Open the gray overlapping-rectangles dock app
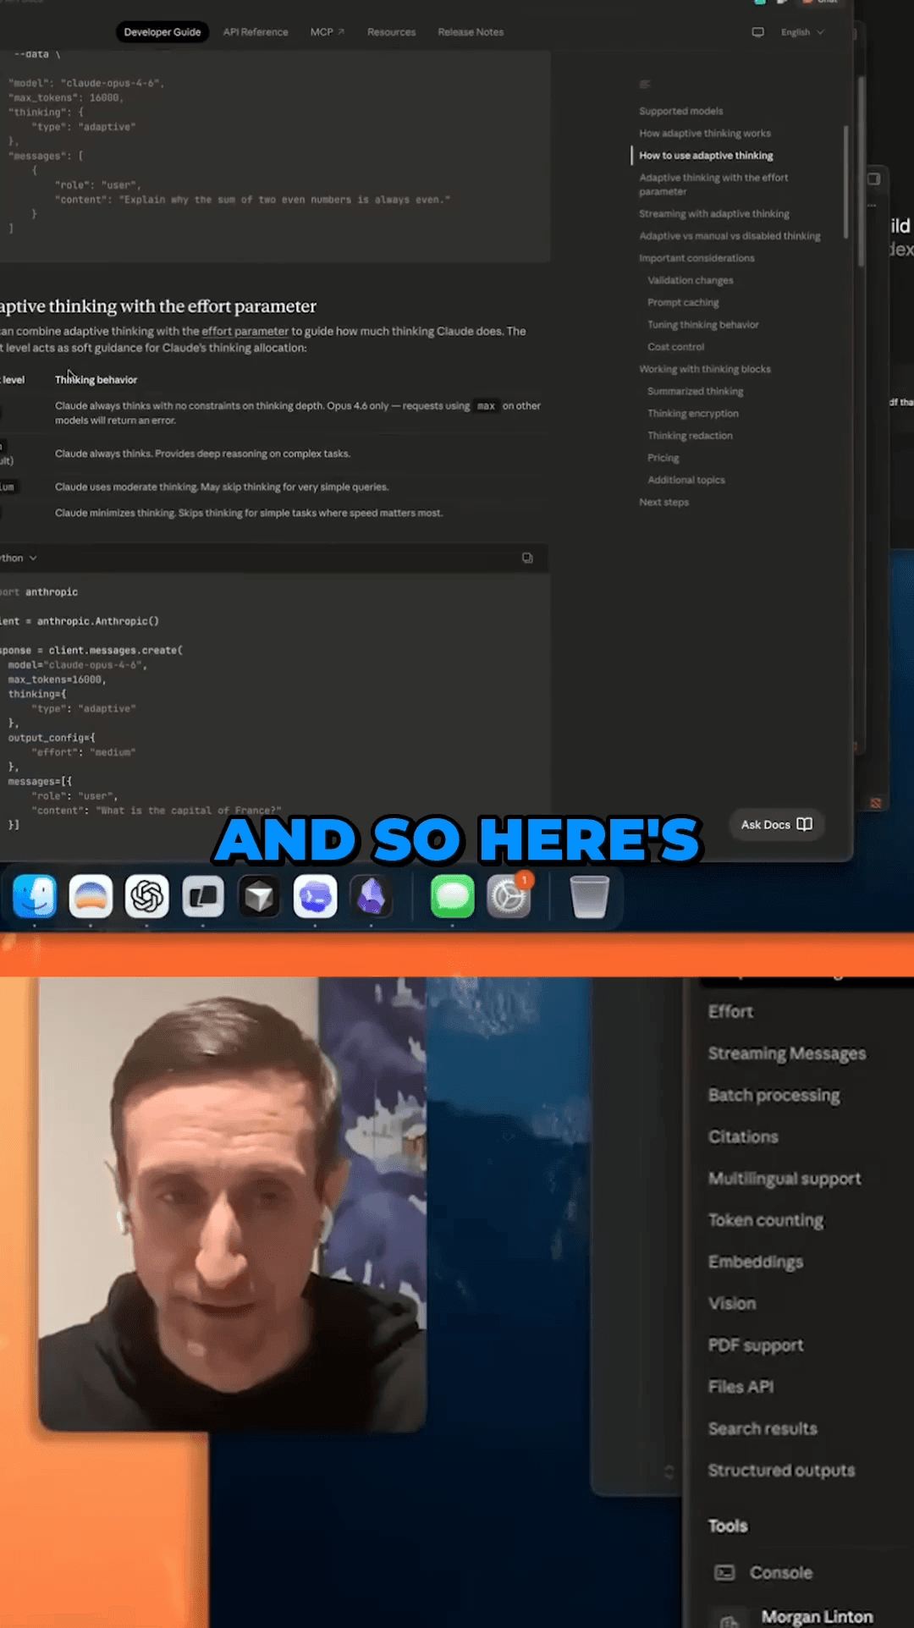914x1628 pixels. coord(203,896)
